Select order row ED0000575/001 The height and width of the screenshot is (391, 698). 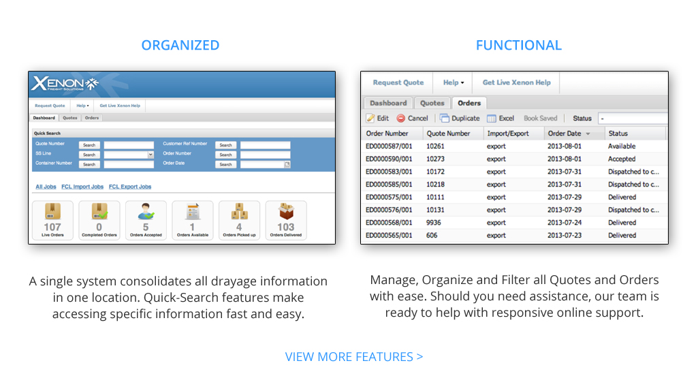514,197
